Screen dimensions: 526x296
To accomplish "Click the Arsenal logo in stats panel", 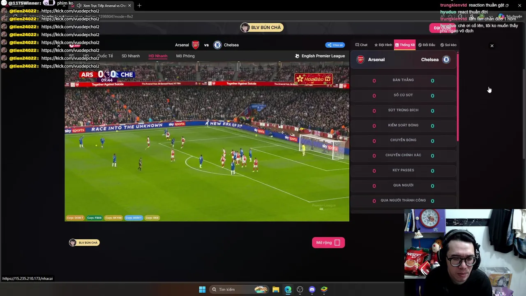I will (x=360, y=60).
